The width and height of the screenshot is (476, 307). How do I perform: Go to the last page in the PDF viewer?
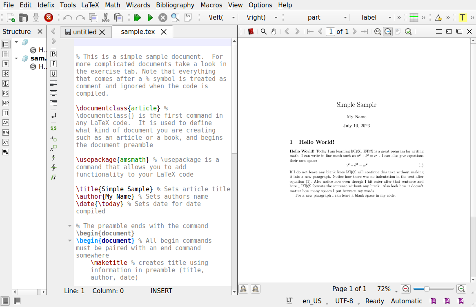364,31
